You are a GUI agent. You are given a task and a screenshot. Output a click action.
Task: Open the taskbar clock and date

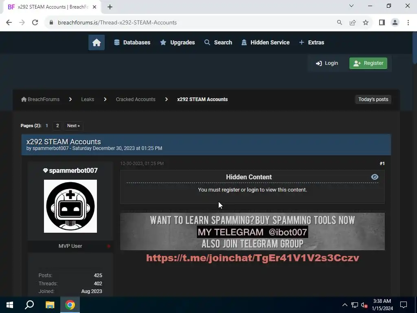pos(382,305)
